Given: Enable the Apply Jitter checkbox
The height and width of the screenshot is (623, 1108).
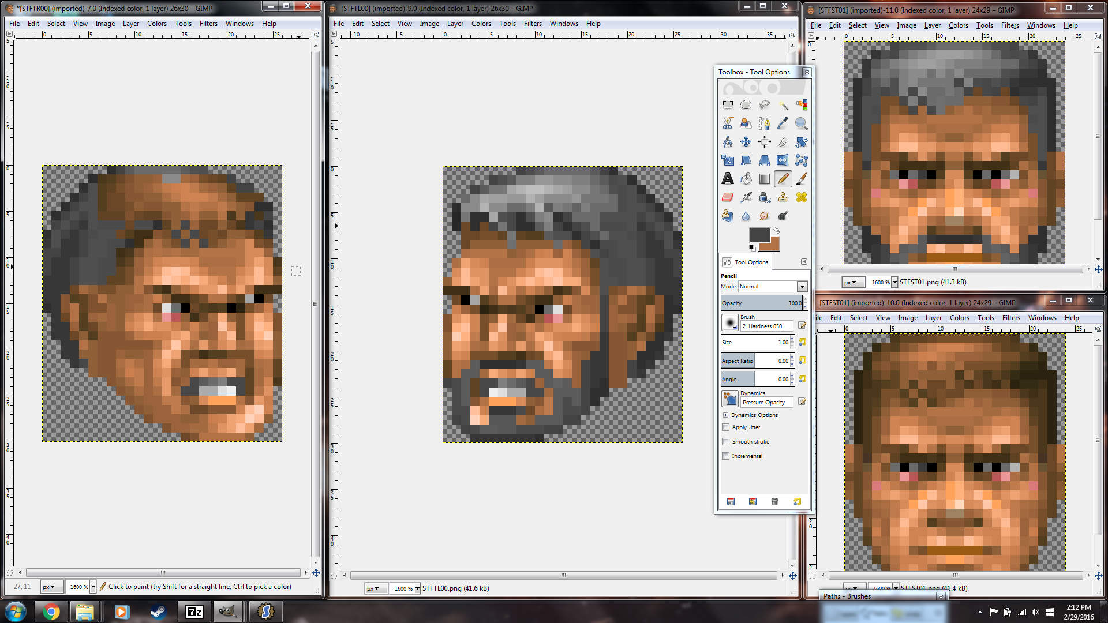Looking at the screenshot, I should coord(725,427).
